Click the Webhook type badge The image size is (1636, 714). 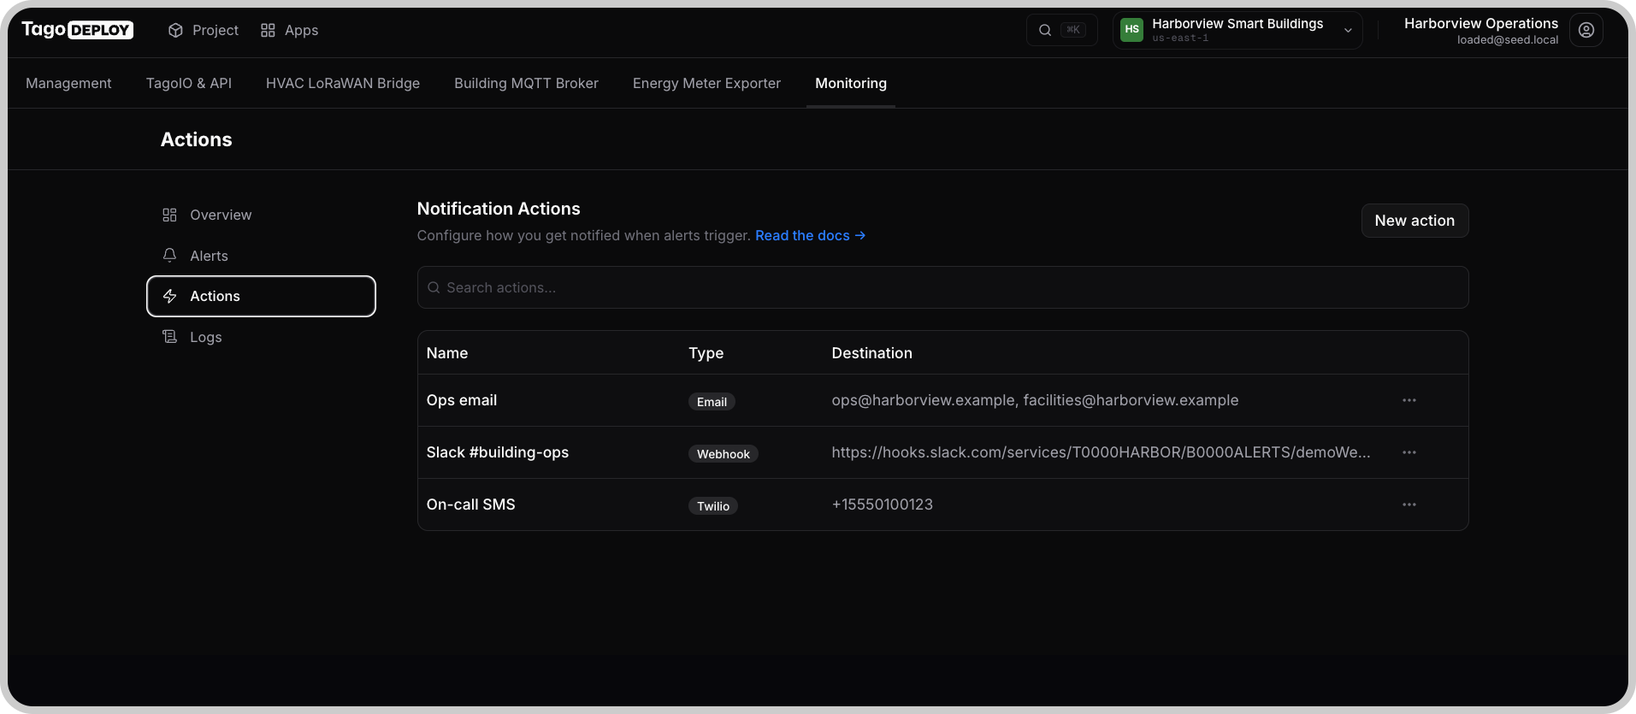tap(723, 454)
